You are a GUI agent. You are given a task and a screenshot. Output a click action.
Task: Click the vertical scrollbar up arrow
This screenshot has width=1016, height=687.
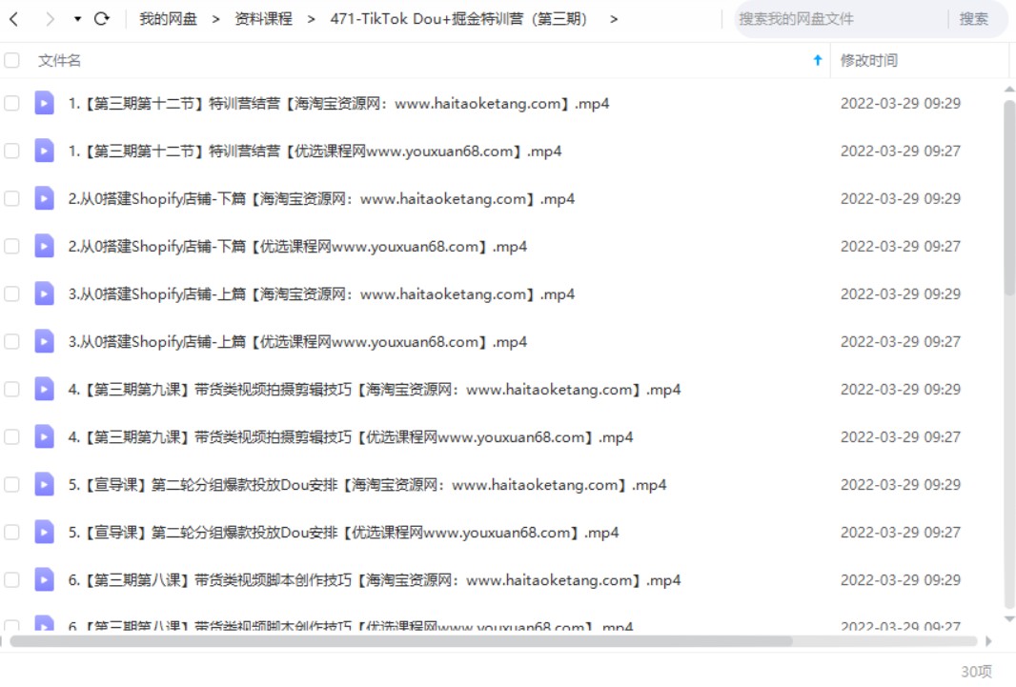click(x=1009, y=90)
